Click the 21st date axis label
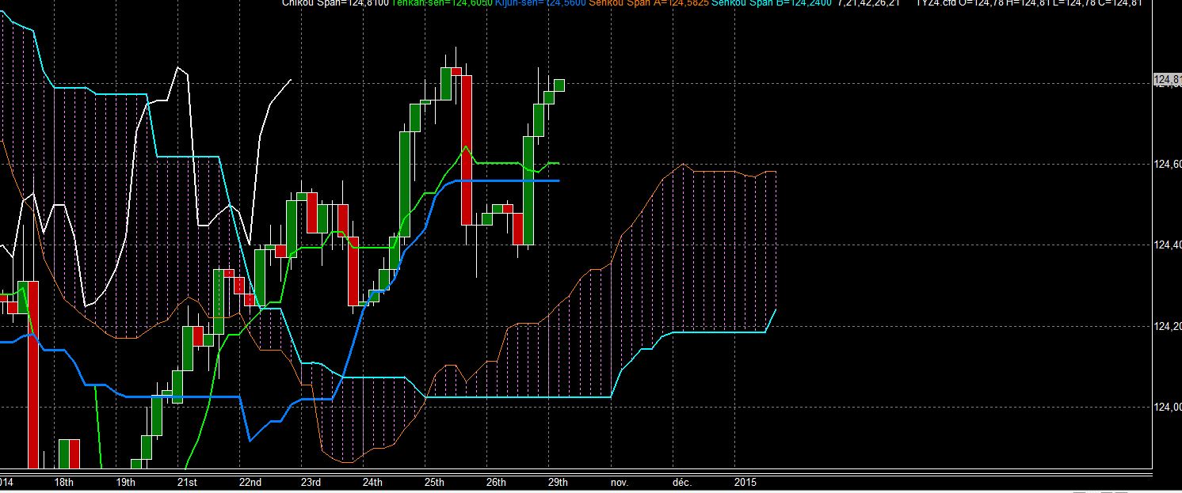Screen dimensions: 1182x493 [x=187, y=482]
